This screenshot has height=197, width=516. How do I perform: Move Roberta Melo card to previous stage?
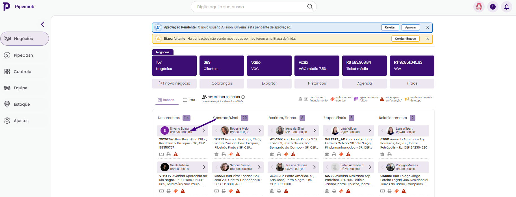click(x=216, y=130)
